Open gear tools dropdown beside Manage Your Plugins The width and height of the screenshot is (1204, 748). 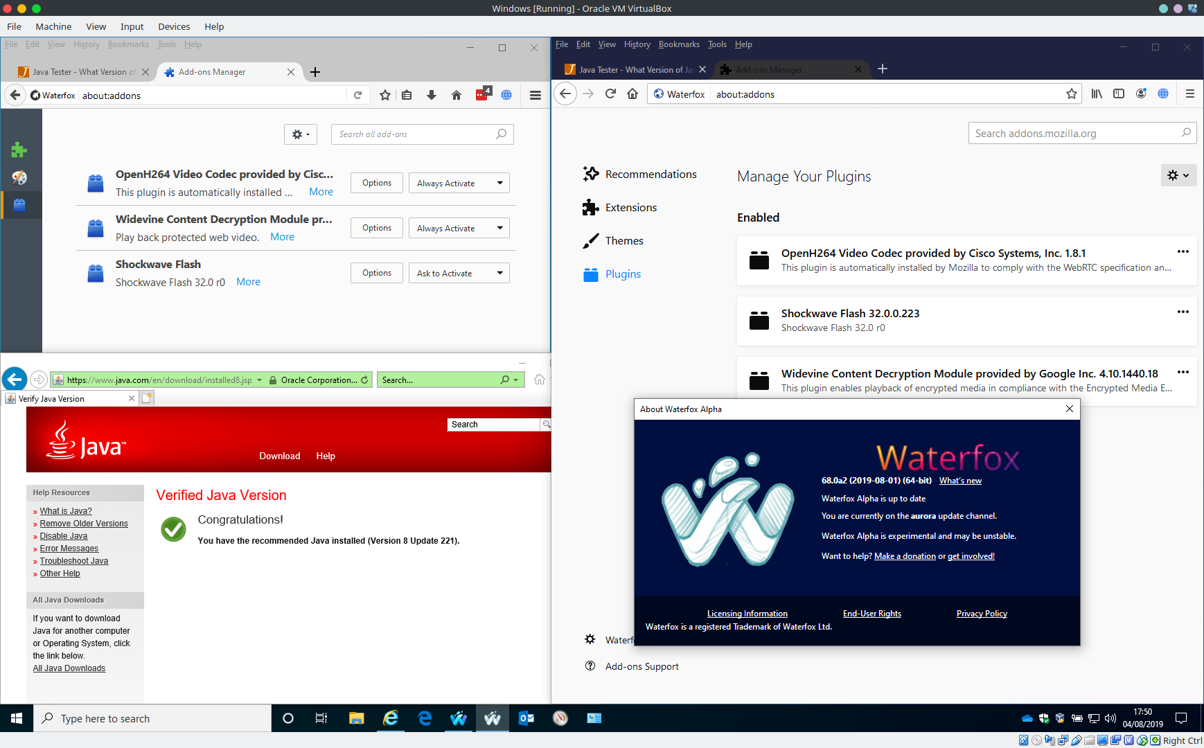click(1178, 175)
